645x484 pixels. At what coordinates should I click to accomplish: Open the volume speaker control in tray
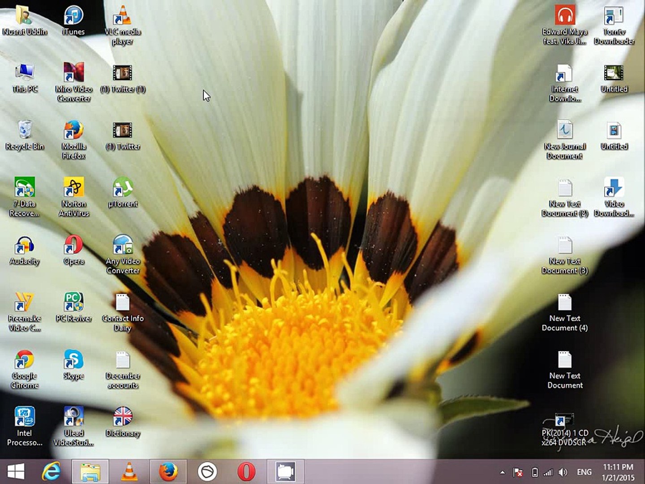(x=563, y=472)
